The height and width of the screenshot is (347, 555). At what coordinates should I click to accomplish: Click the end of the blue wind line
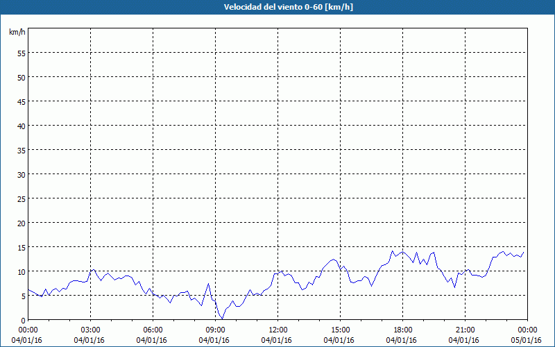pyautogui.click(x=524, y=253)
